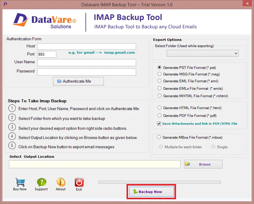Viewport: 254px width, 204px height.
Task: Click the backup progress bar
Action: [x=160, y=182]
